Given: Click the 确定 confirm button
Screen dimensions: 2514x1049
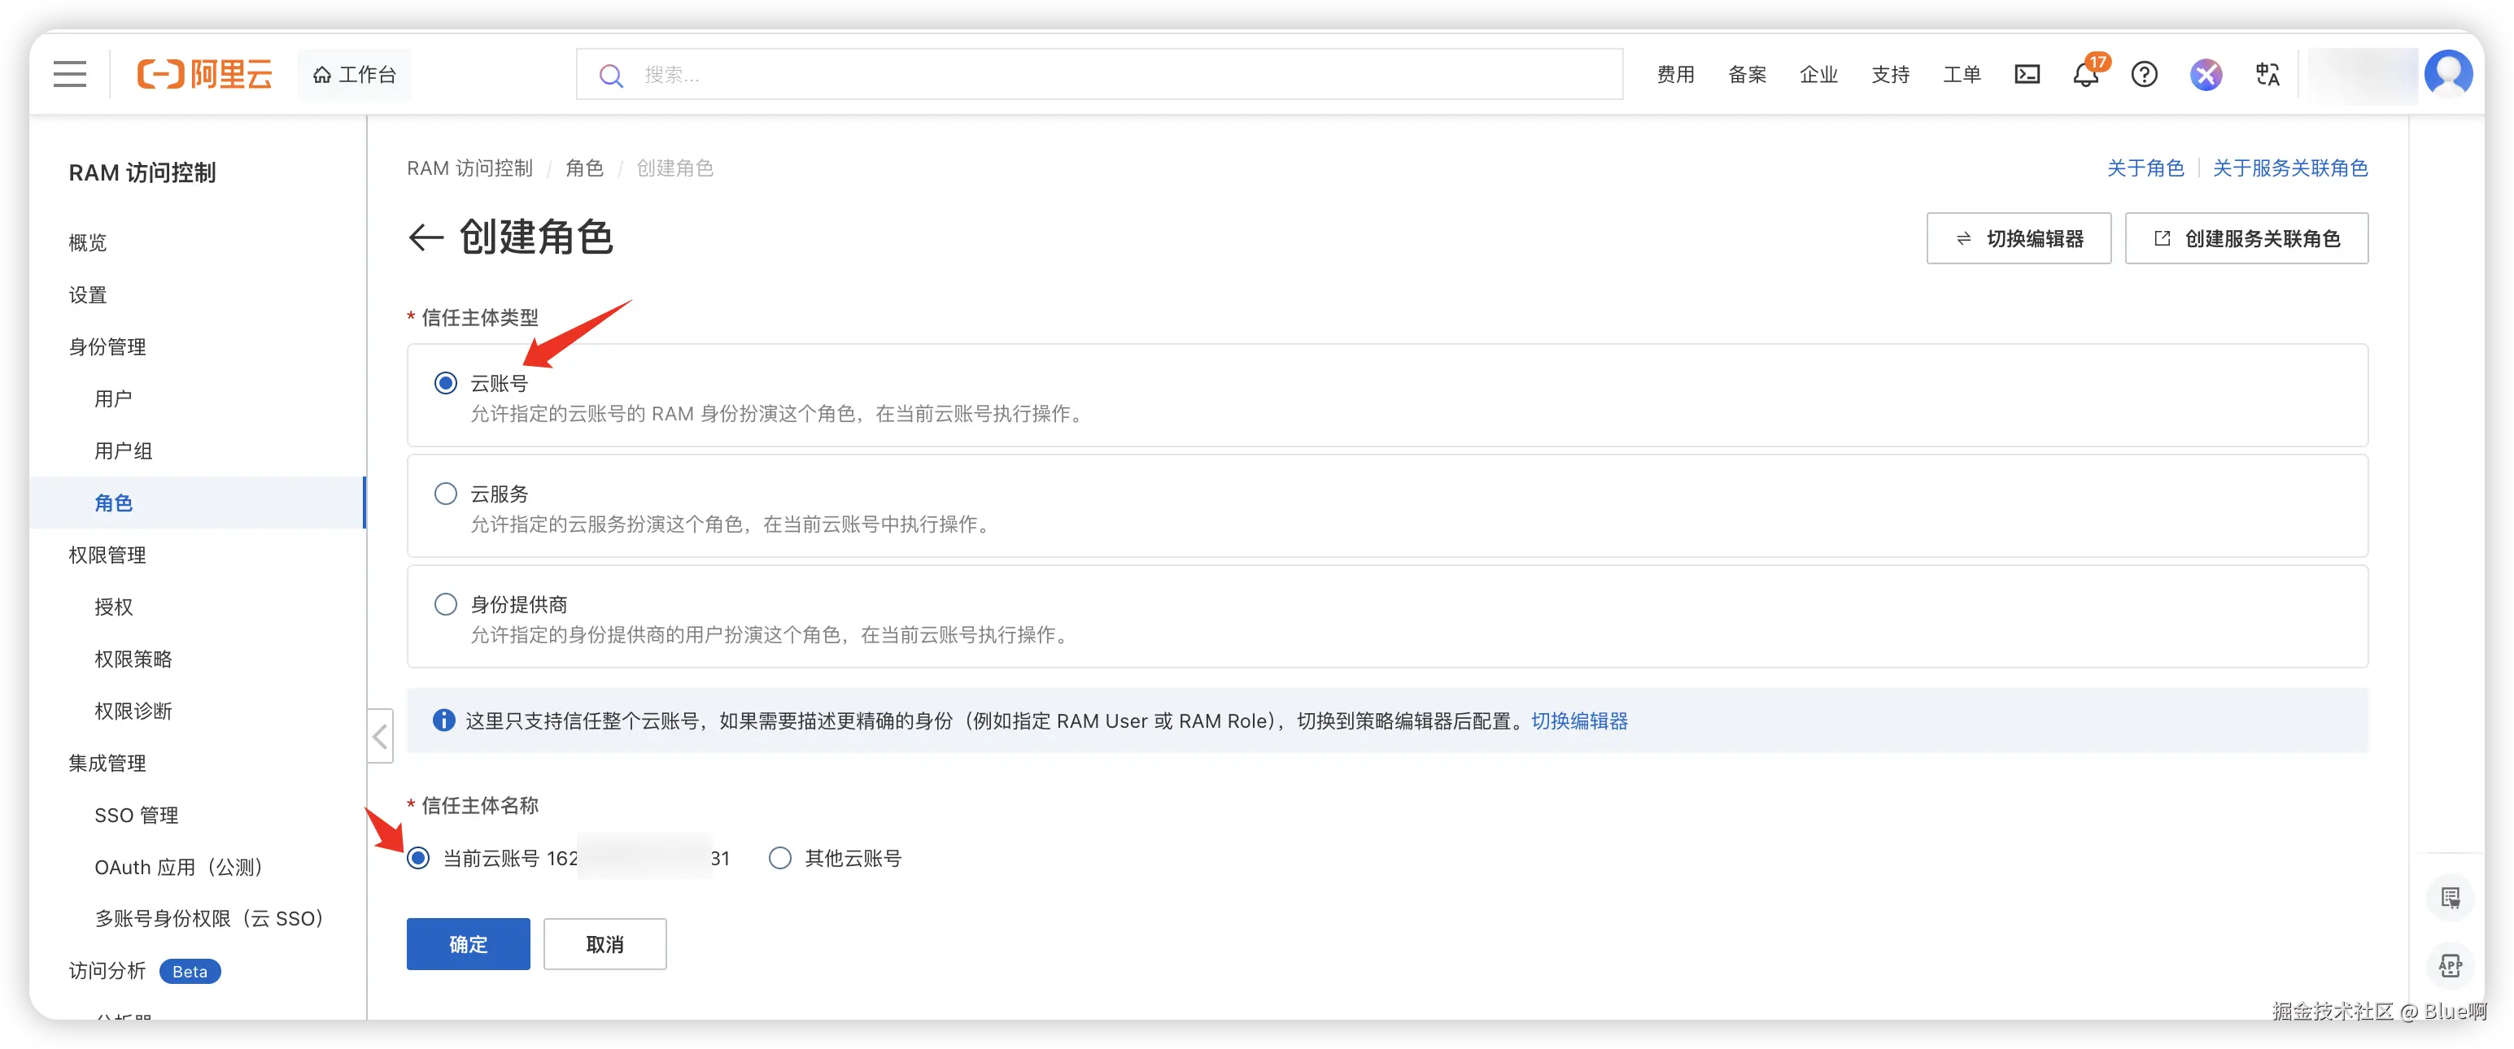Looking at the screenshot, I should coord(468,943).
